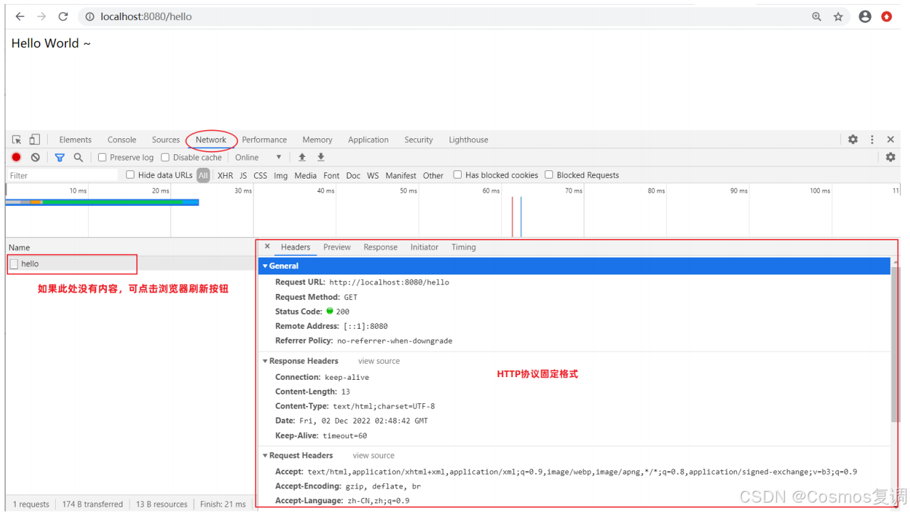This screenshot has height=512, width=910.
Task: Click the Export HAR download icon
Action: coord(321,157)
